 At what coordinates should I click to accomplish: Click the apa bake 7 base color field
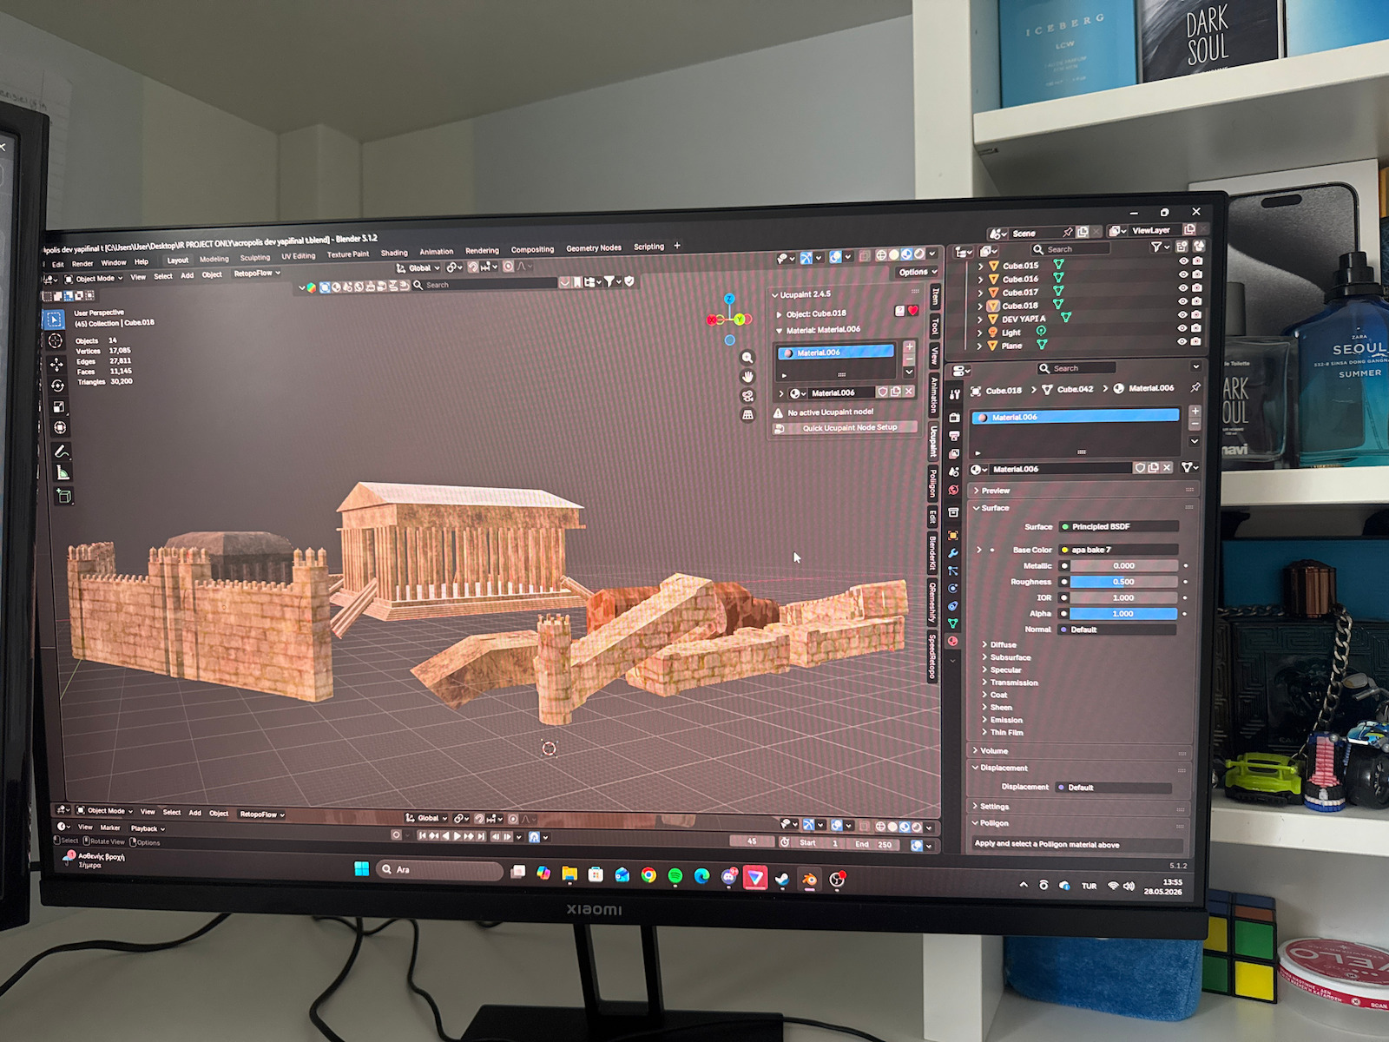(1119, 550)
